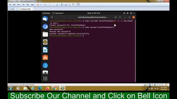Open the View menu in VMware
Viewport: 177px width, 99px height.
[19, 5]
